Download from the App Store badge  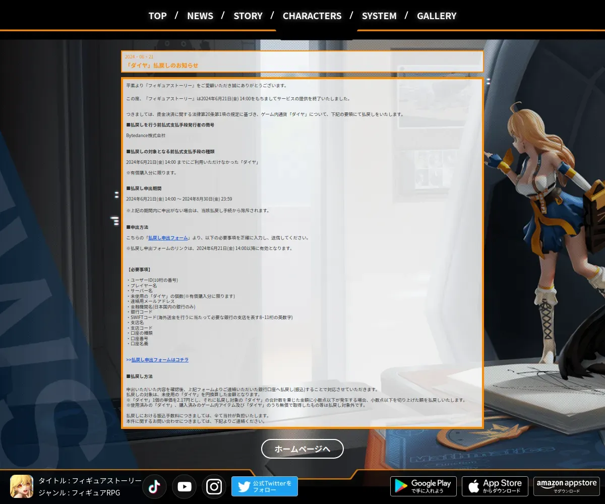click(495, 486)
